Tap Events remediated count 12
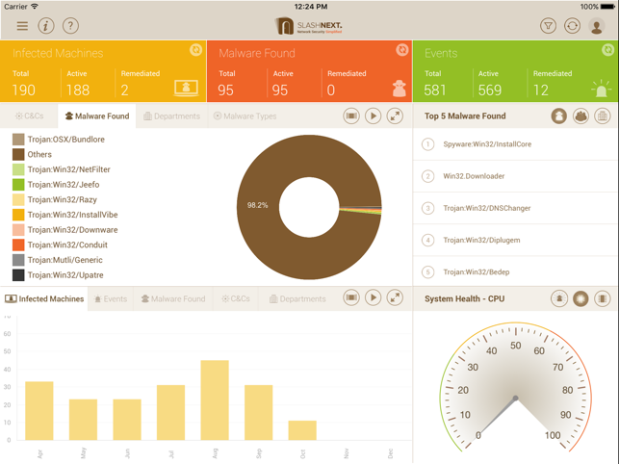Screen dimensions: 619x464 540,90
